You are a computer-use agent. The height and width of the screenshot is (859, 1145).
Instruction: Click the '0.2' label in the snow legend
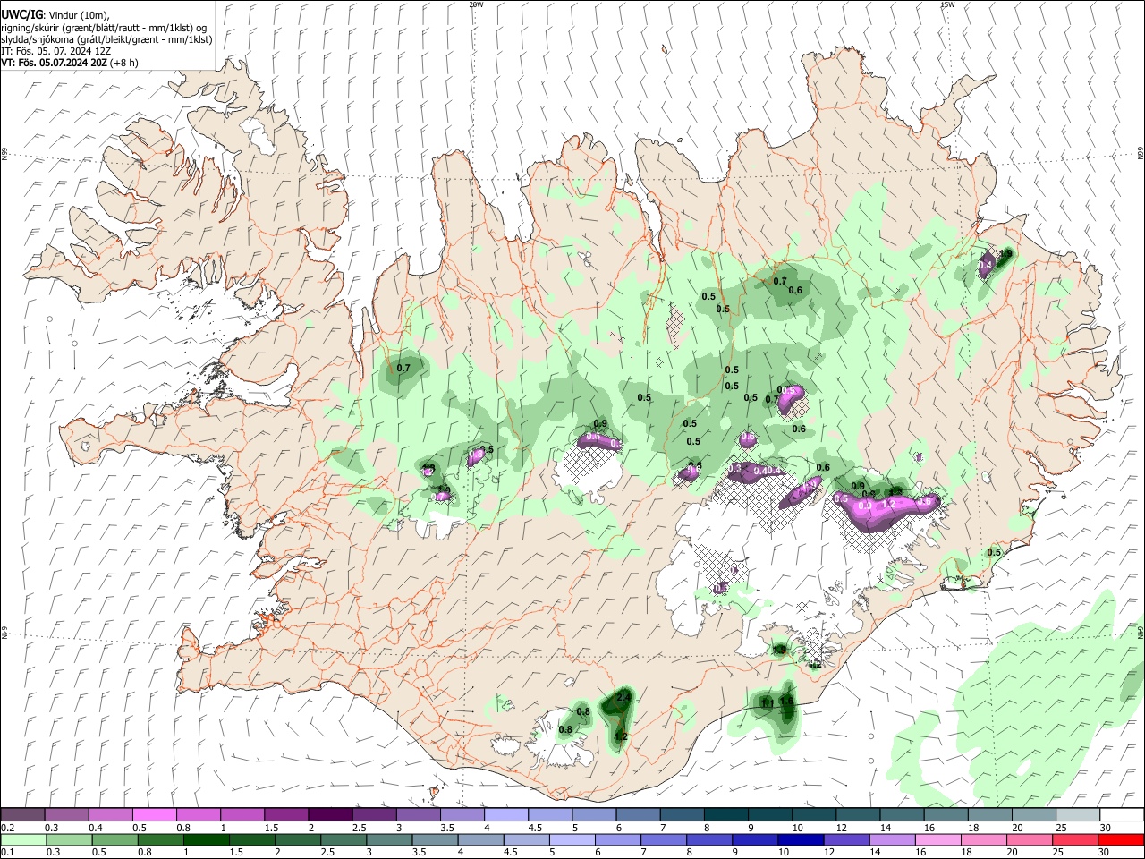click(8, 828)
